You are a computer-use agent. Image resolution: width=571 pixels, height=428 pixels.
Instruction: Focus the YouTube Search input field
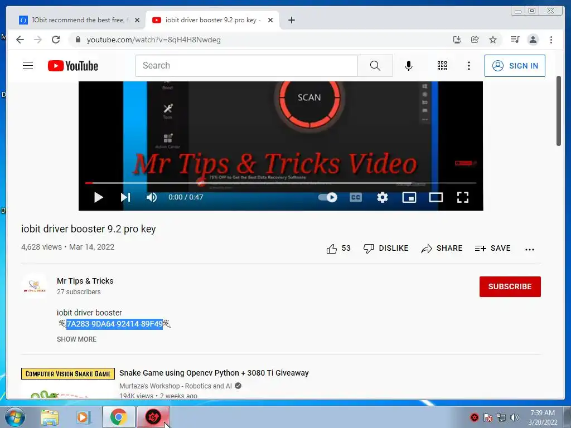(x=247, y=66)
